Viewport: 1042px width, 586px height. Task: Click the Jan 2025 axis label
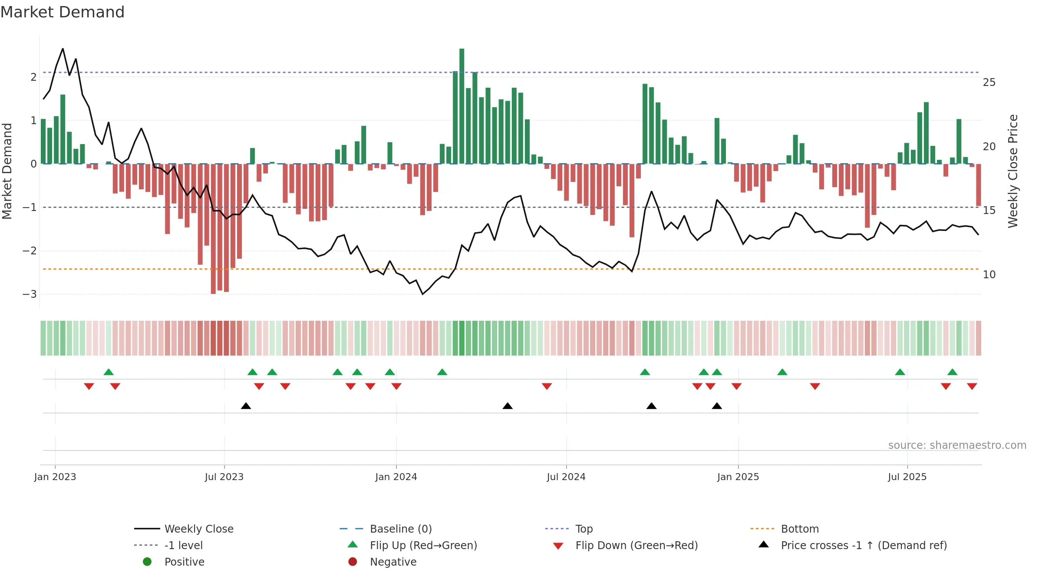(x=738, y=477)
